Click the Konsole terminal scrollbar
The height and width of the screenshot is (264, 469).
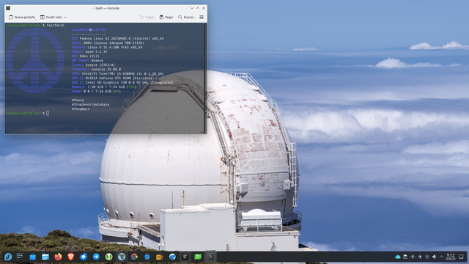[205, 78]
